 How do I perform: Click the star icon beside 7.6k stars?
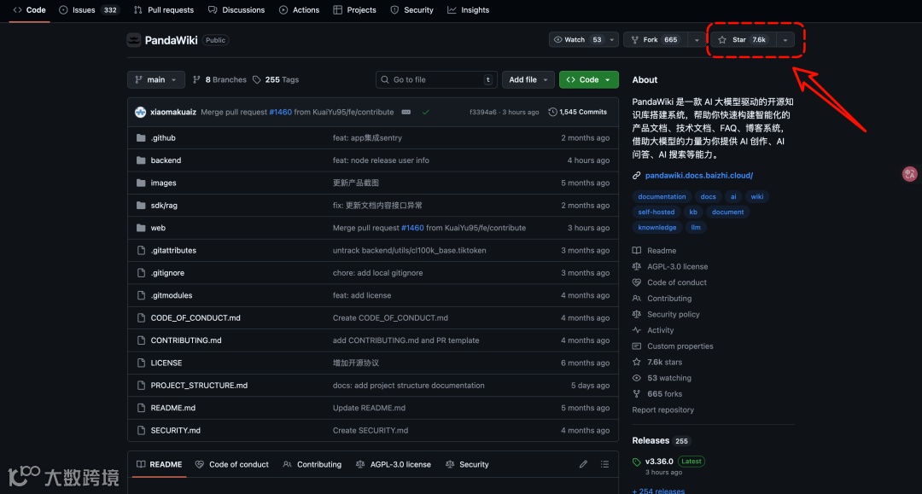tap(637, 363)
